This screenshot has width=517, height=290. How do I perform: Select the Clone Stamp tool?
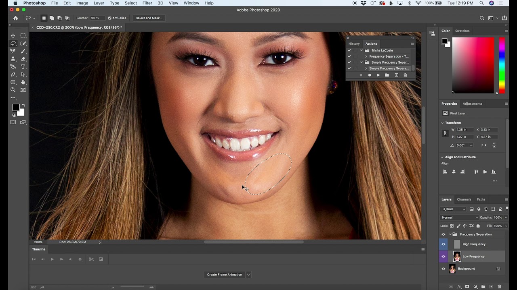13,59
